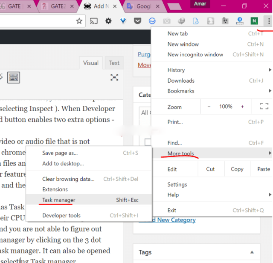The image size is (273, 263).
Task: Select New tab from Chrome menu
Action: click(x=212, y=34)
